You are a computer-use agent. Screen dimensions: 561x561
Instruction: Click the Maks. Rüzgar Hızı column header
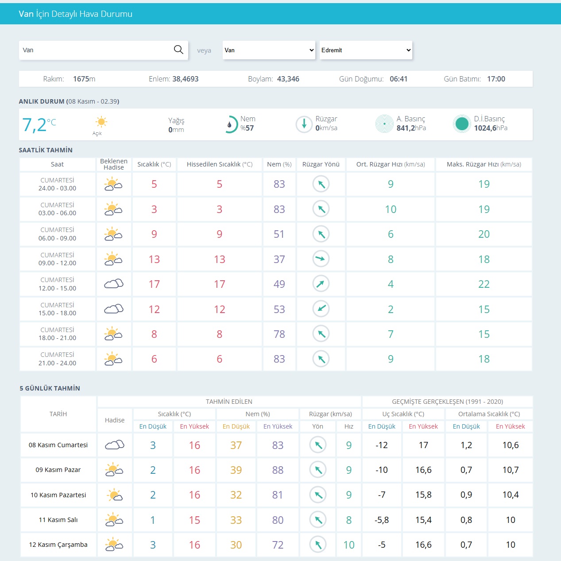pos(484,164)
